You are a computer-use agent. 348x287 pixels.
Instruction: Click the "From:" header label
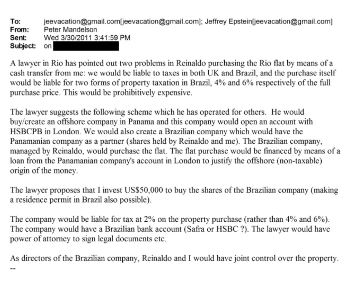click(x=19, y=30)
